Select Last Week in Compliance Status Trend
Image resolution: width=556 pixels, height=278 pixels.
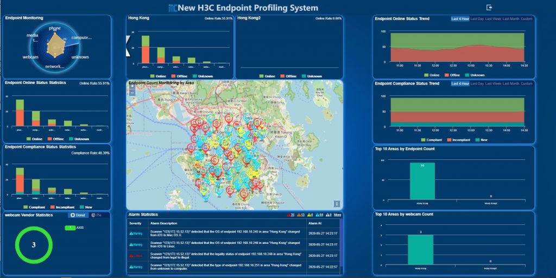(493, 84)
